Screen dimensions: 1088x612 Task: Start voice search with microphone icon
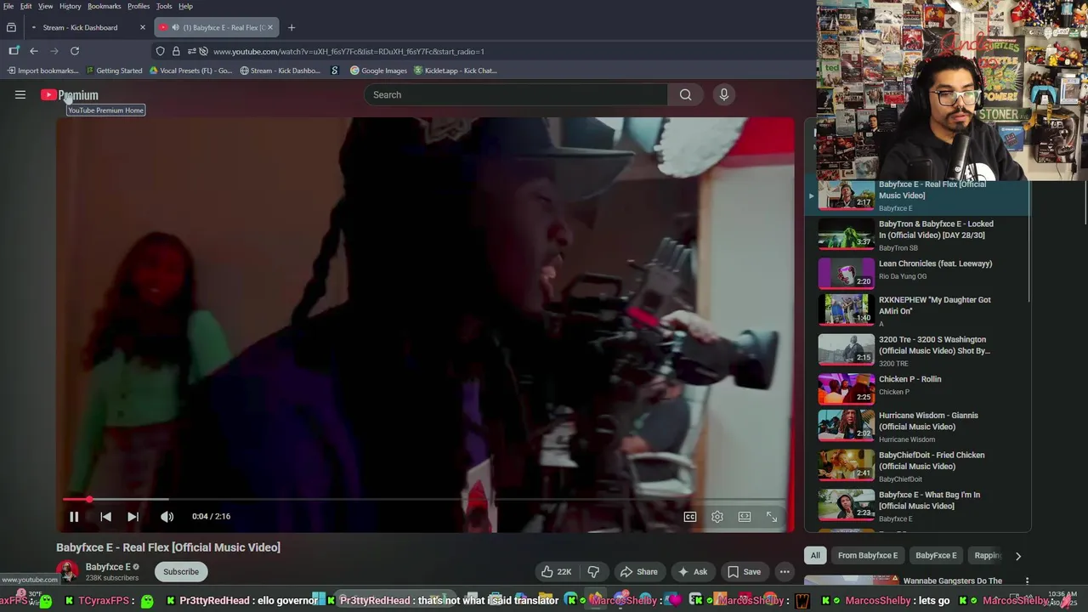(x=724, y=94)
